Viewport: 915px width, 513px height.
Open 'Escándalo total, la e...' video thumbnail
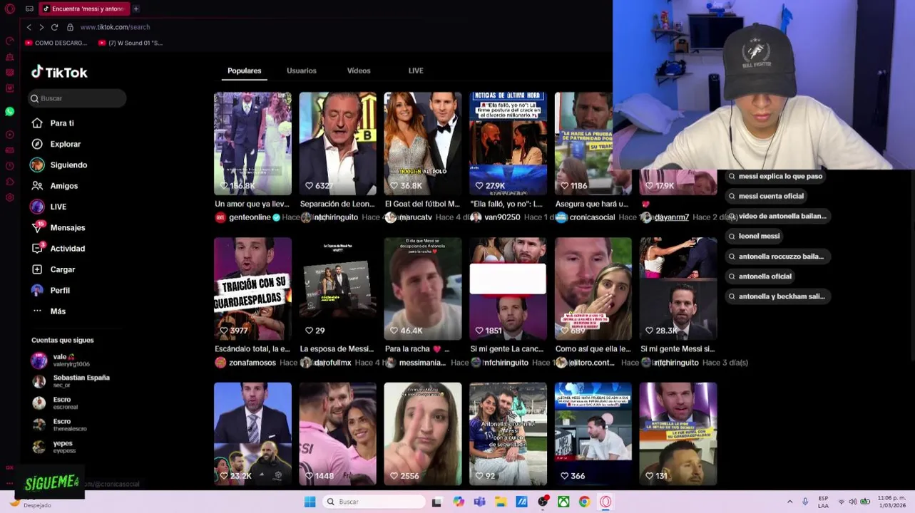pos(252,289)
